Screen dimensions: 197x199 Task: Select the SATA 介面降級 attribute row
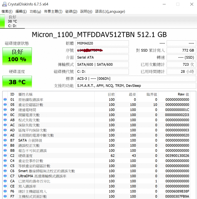(97, 140)
